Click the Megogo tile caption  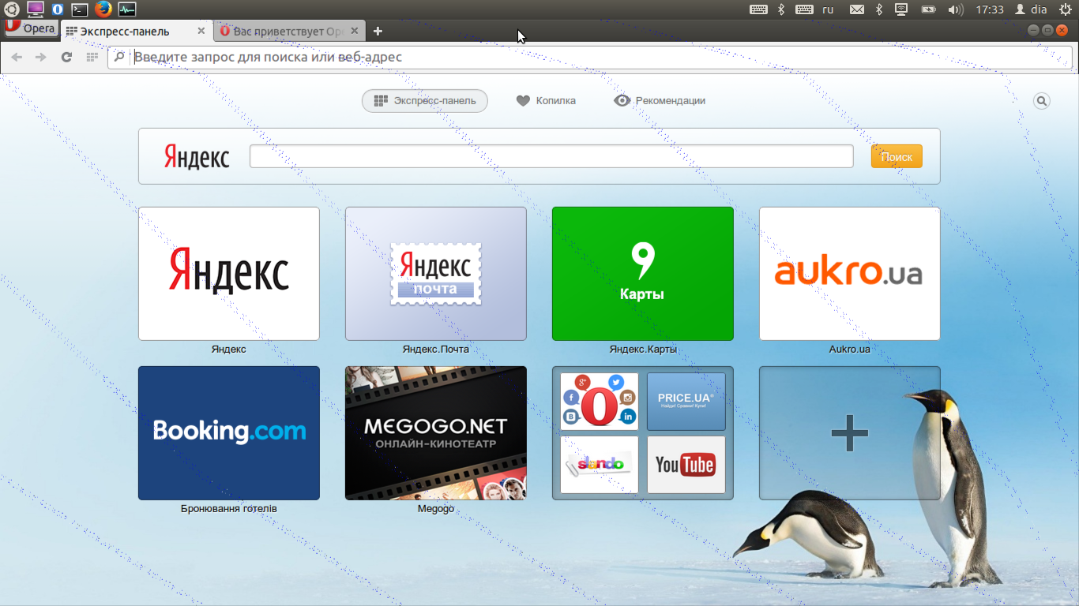[436, 509]
